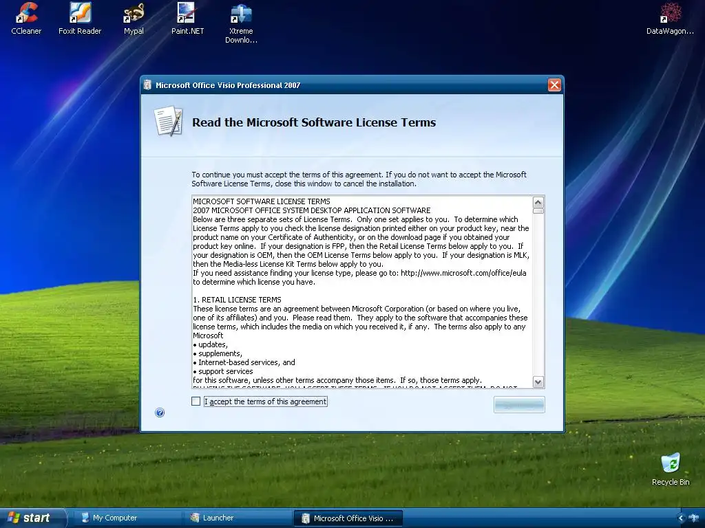Viewport: 705px width, 528px height.
Task: Click the Visio installer title bar icon
Action: click(x=147, y=85)
